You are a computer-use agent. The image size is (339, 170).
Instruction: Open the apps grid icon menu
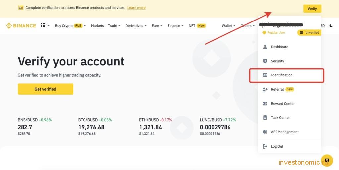coord(43,25)
